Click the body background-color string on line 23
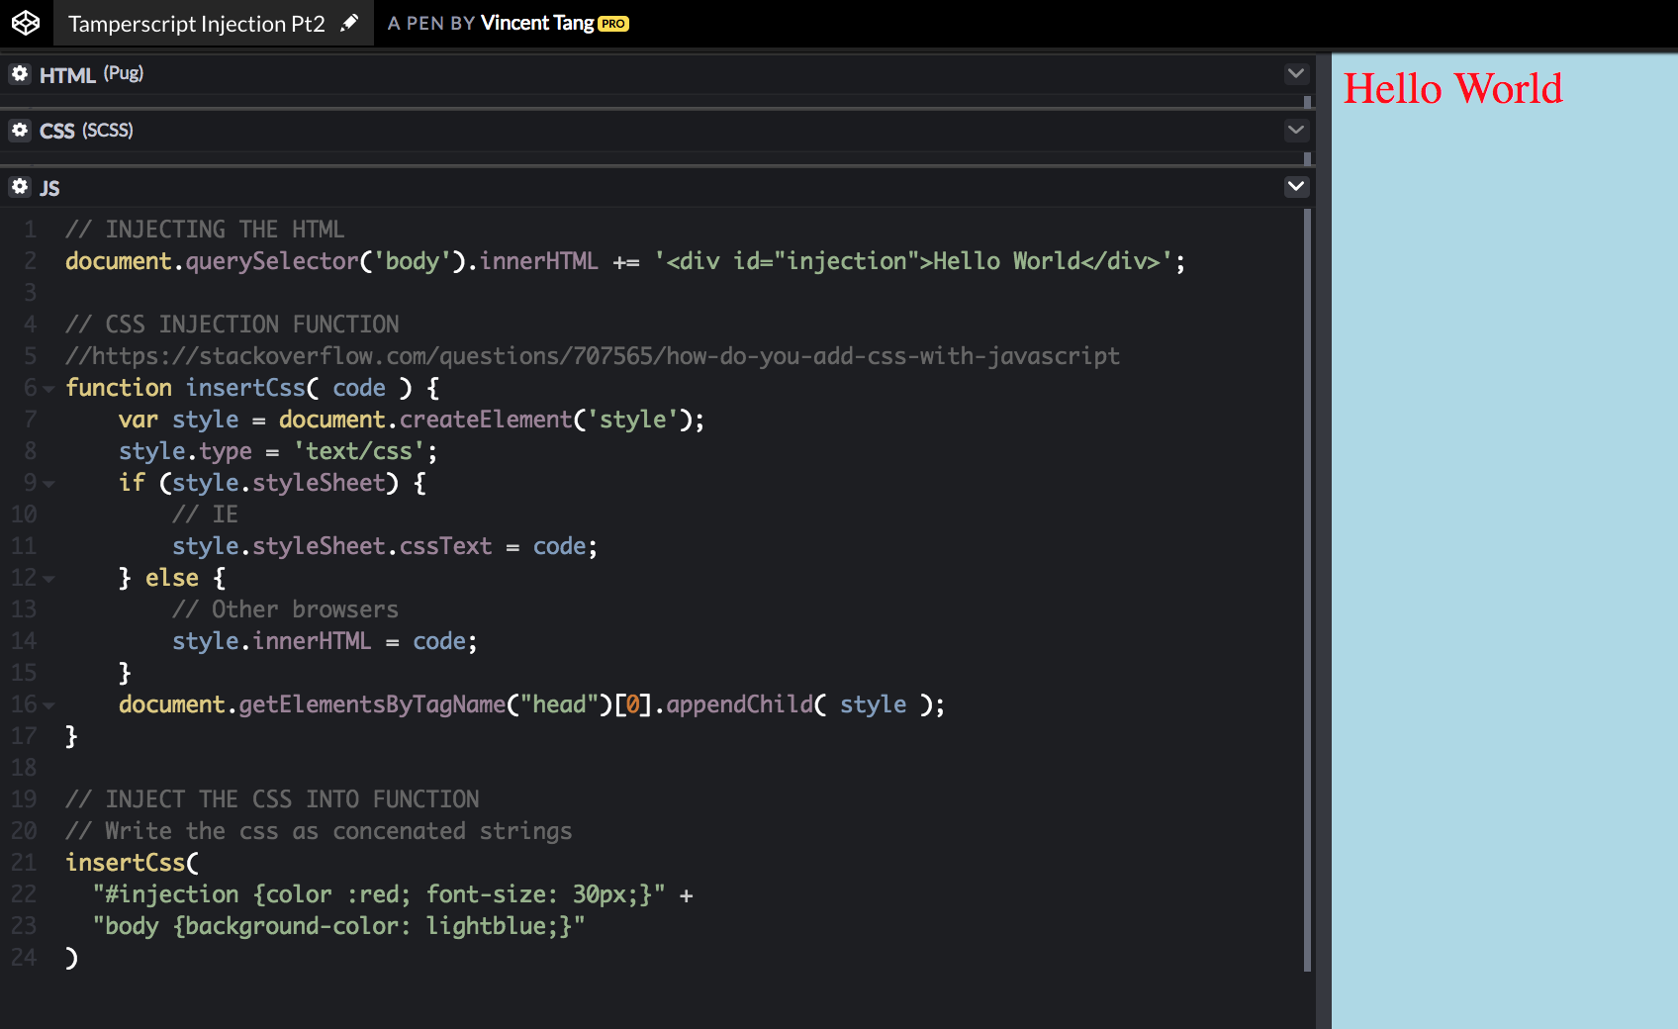The height and width of the screenshot is (1029, 1678). coord(338,926)
